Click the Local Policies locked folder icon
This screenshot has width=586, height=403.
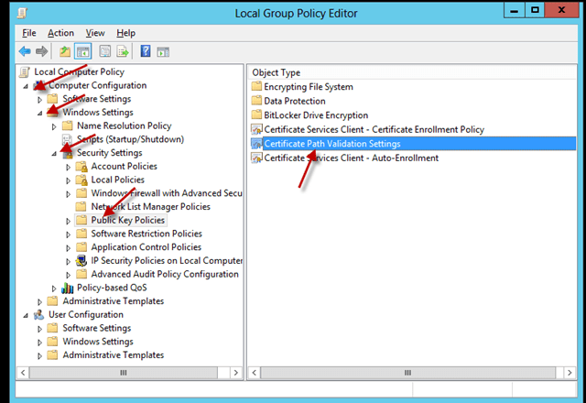[81, 180]
